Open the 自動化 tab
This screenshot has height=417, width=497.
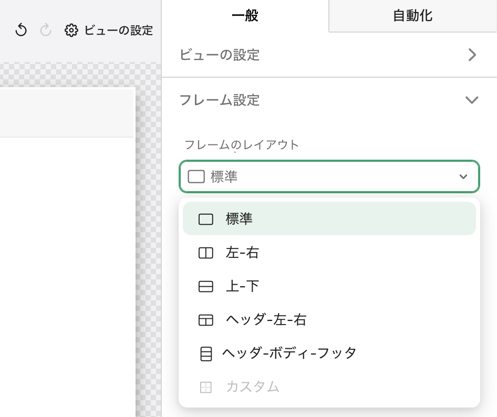(x=412, y=16)
